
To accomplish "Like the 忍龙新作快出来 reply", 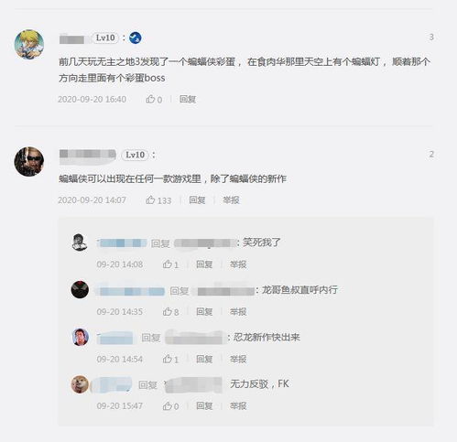I will tap(170, 359).
